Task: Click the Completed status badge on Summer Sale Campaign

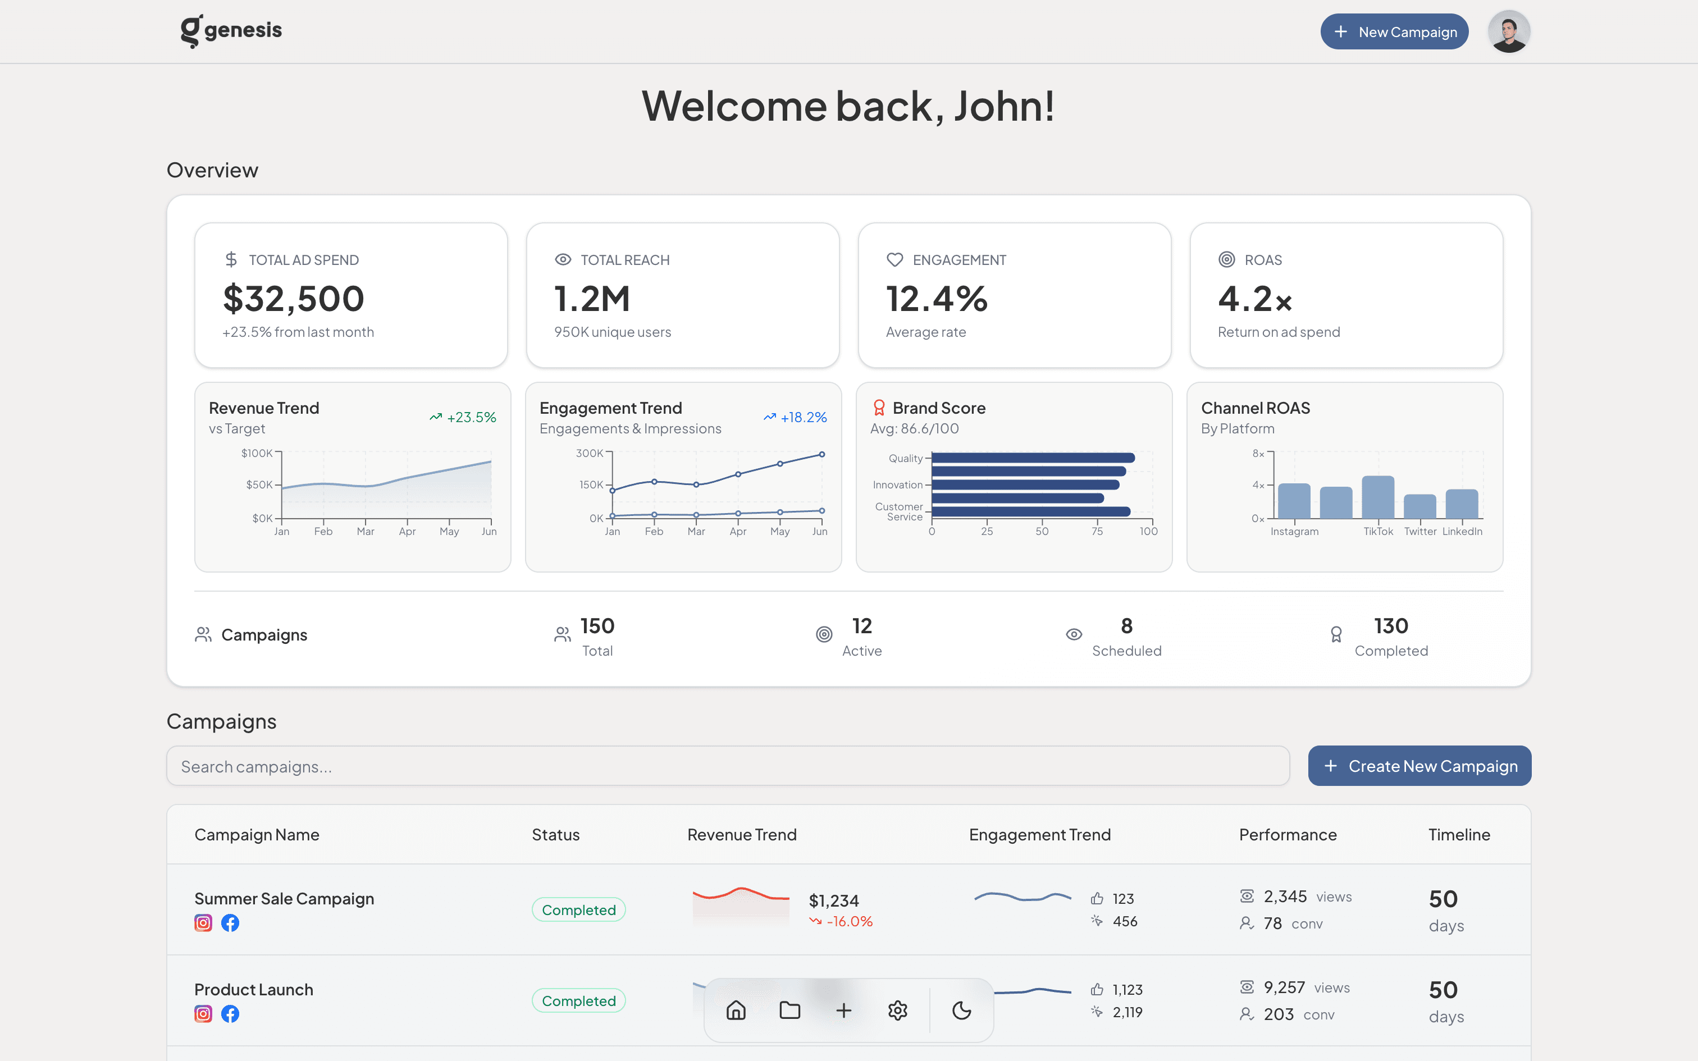Action: pyautogui.click(x=578, y=909)
